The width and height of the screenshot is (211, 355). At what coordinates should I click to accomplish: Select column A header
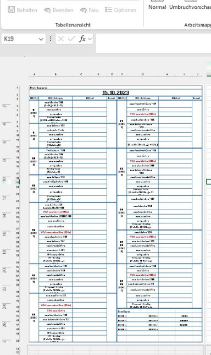[x=34, y=74]
